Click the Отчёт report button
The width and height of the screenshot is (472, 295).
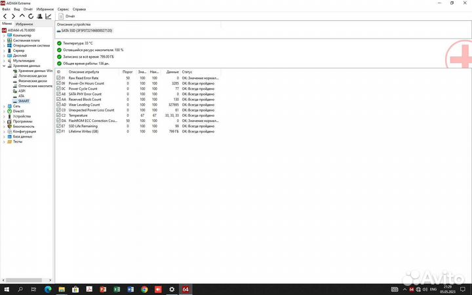tap(67, 16)
